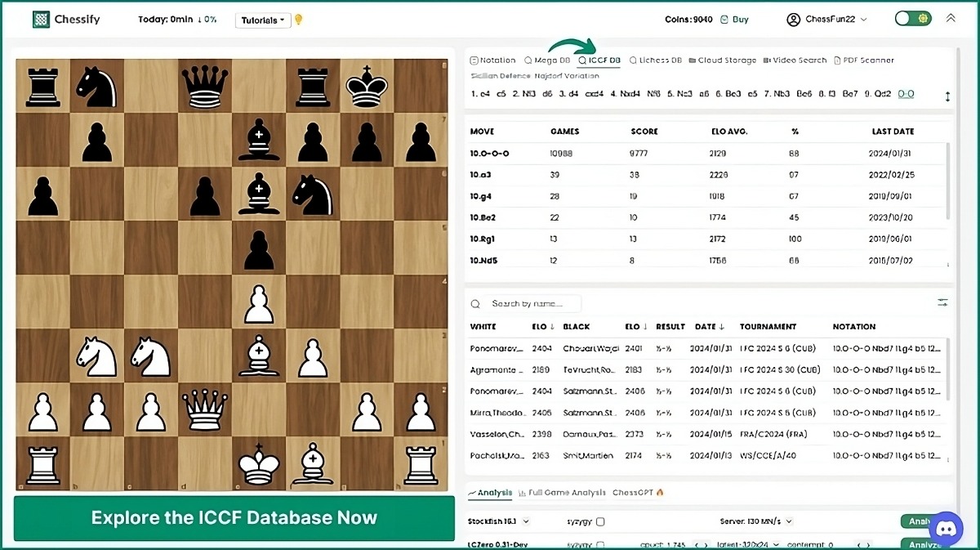
Task: Open the PDF Scanner tab
Action: 863,60
